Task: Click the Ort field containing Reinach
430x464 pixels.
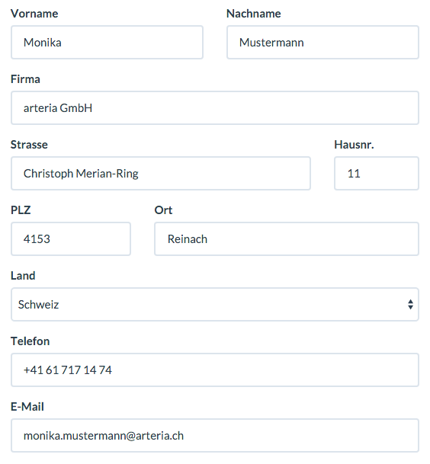Action: coord(287,238)
